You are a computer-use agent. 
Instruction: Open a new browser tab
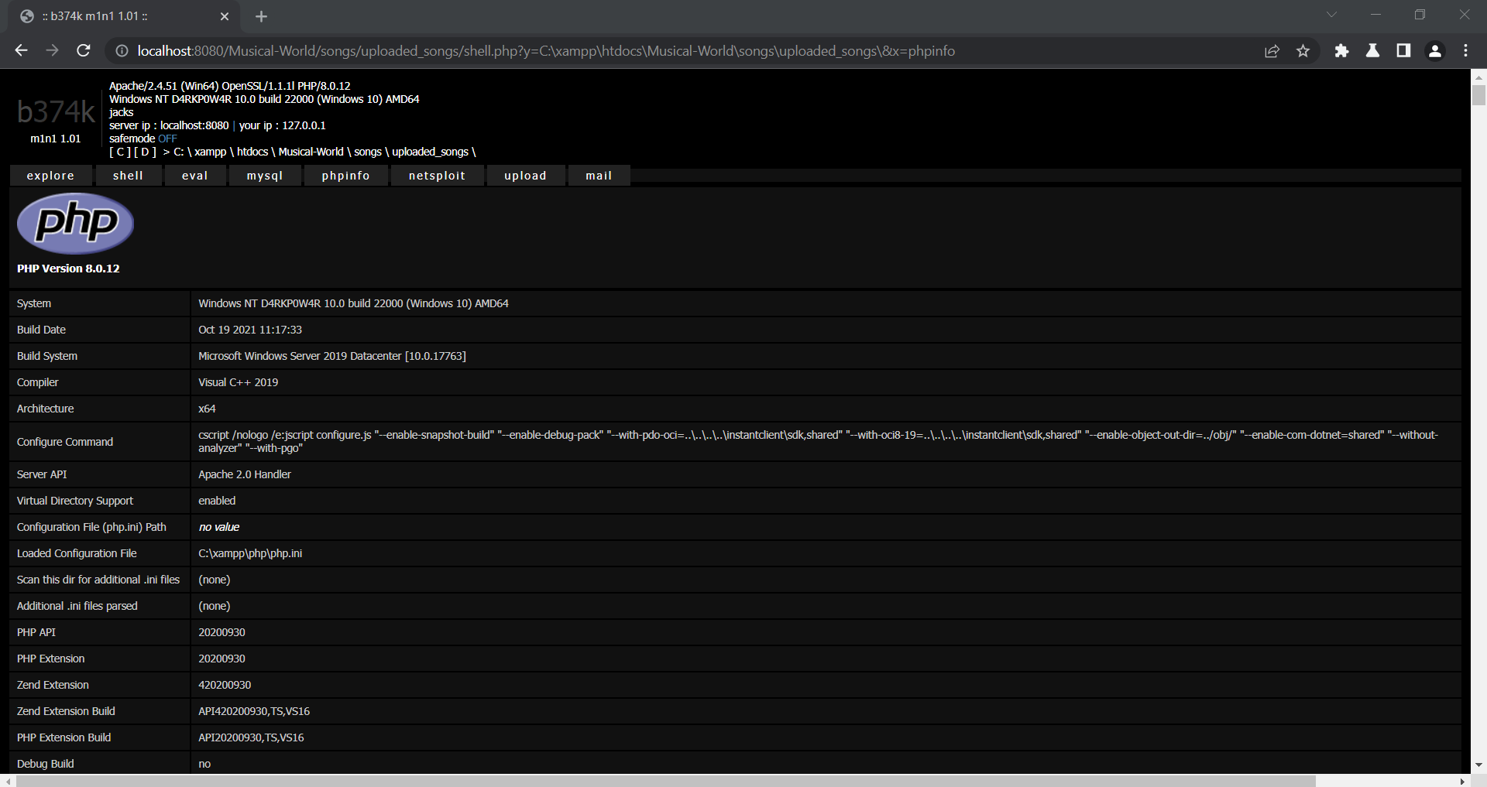point(261,16)
